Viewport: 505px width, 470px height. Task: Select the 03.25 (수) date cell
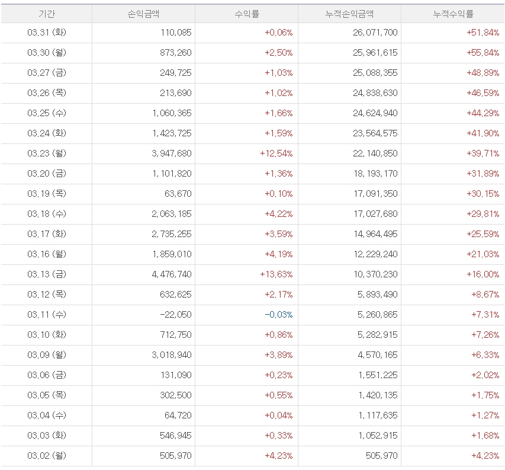pyautogui.click(x=47, y=113)
